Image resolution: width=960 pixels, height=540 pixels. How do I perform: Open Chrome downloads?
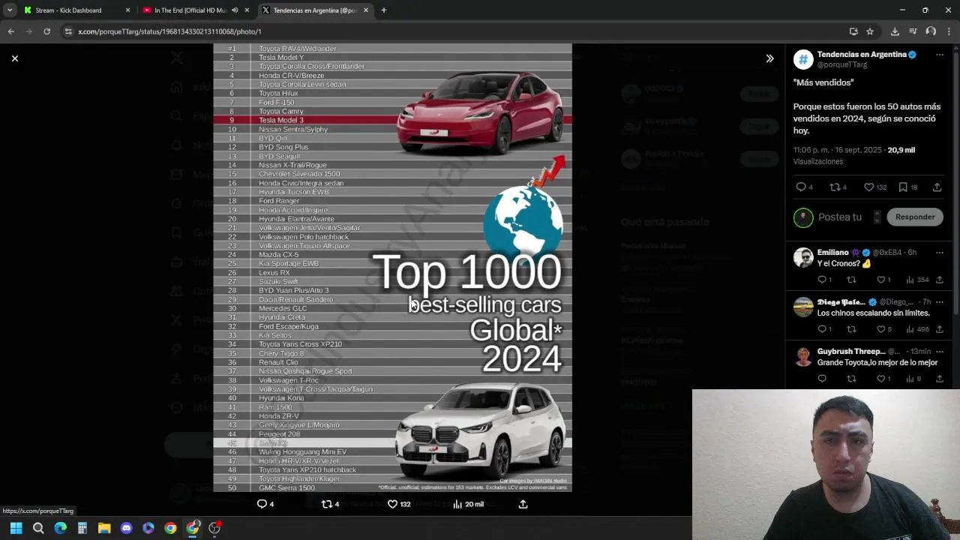click(895, 31)
